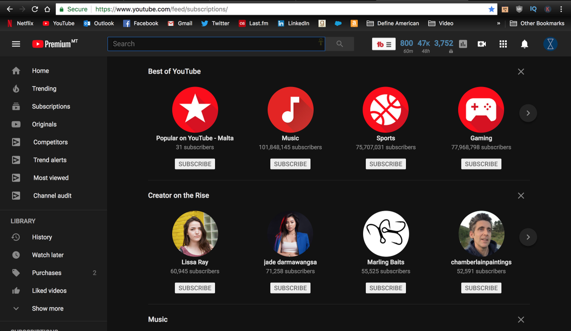Reload the page
This screenshot has width=571, height=331.
point(35,9)
